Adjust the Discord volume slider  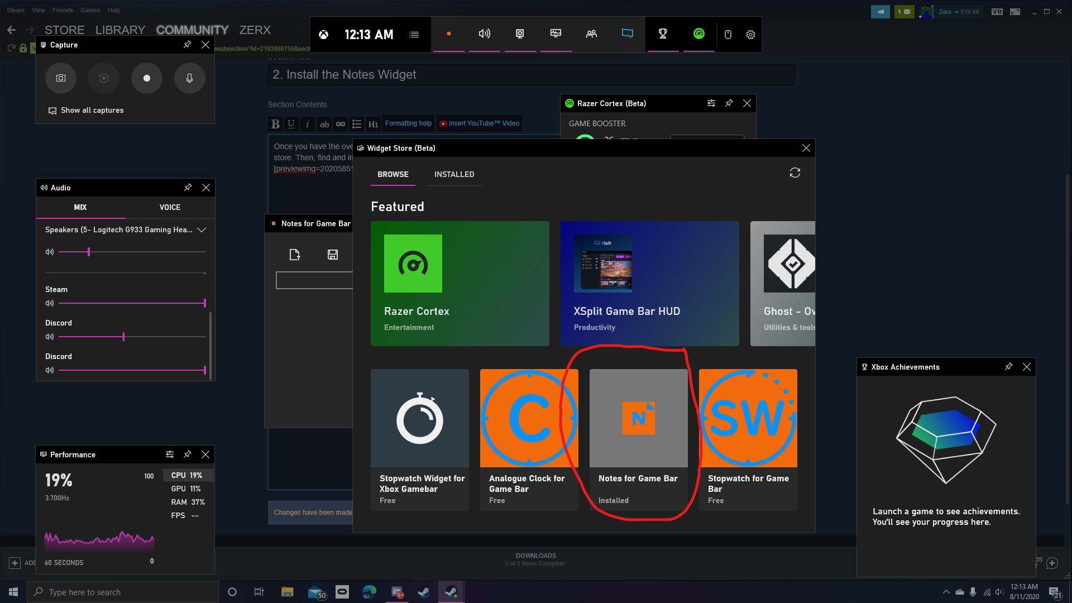tap(123, 337)
